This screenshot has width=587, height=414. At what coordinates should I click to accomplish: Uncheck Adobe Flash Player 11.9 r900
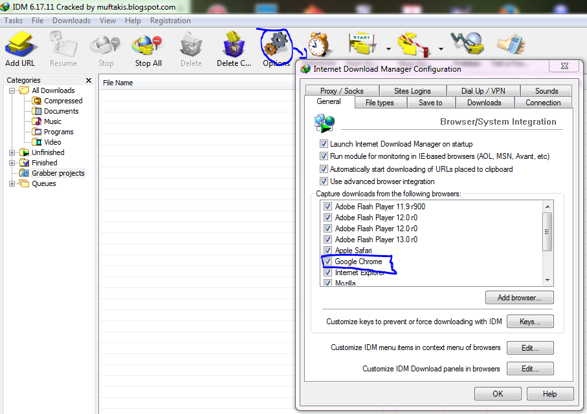pyautogui.click(x=327, y=206)
